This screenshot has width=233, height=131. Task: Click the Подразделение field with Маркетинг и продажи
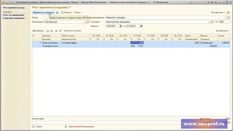click(165, 17)
